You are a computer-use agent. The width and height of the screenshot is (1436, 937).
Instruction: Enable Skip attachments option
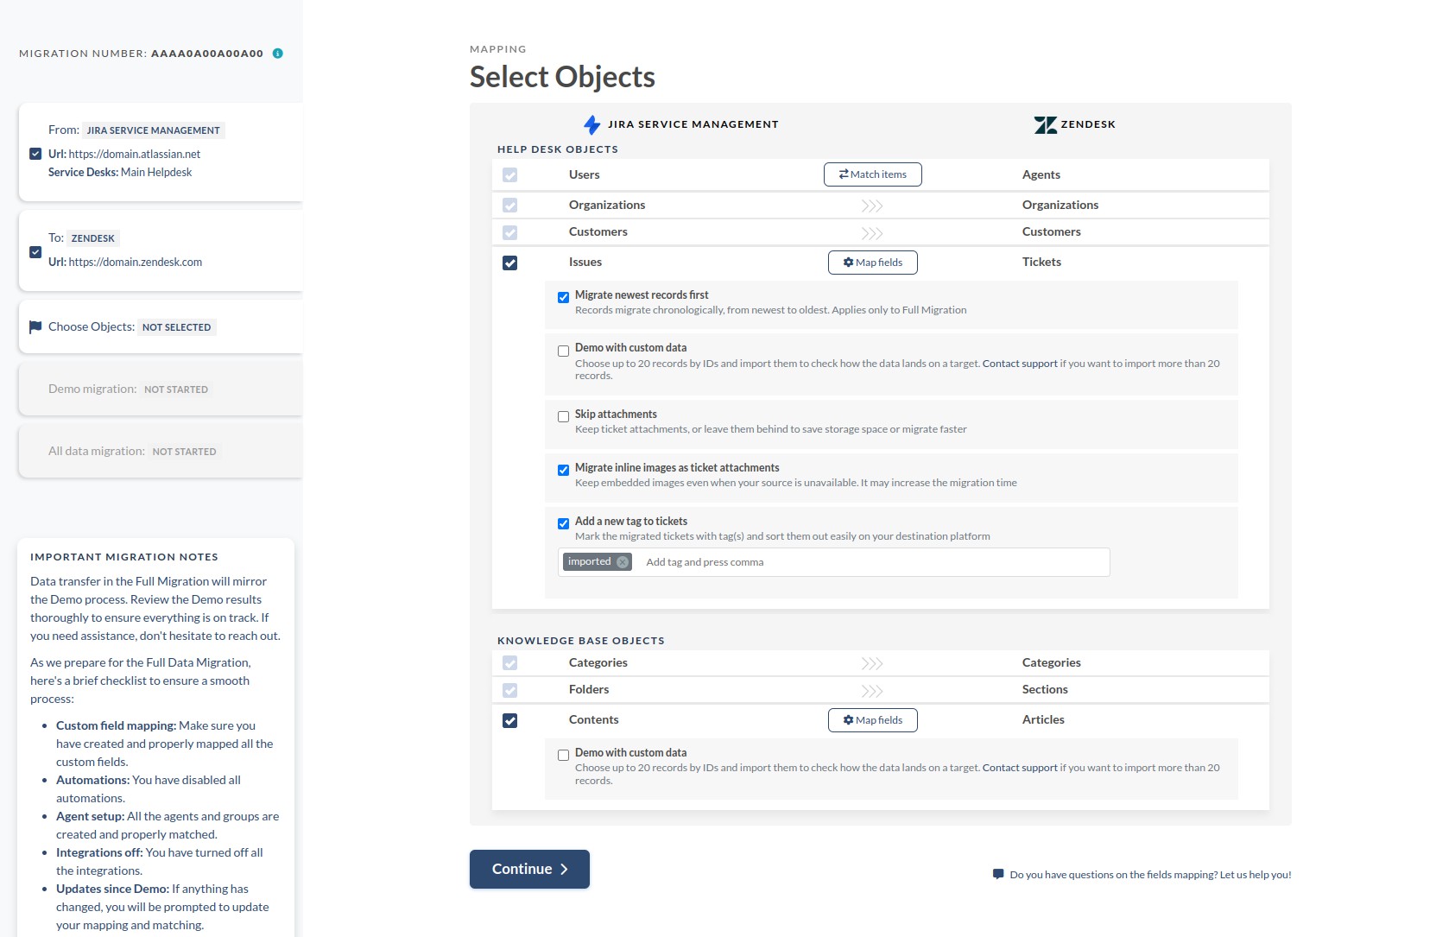click(x=564, y=417)
